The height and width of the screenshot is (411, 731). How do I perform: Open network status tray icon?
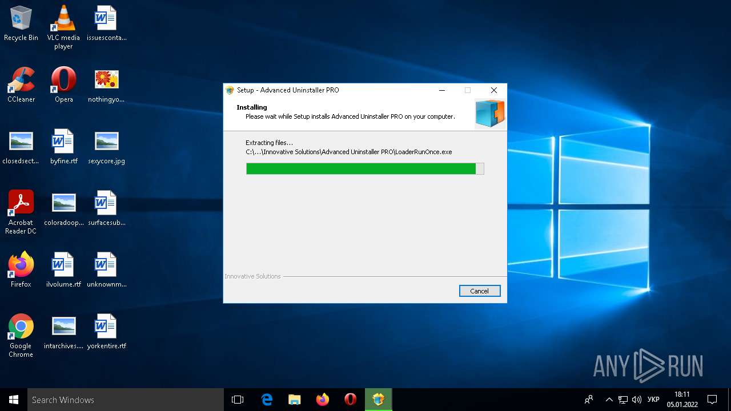click(623, 400)
